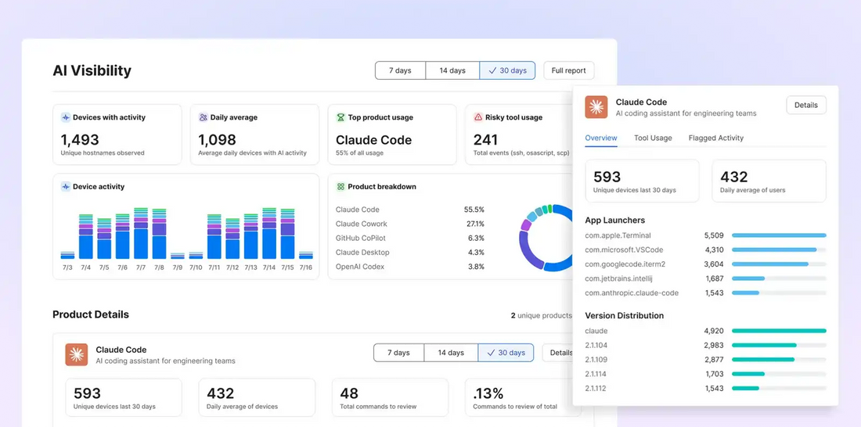Click version 2.1.114 in Version Distribution
The width and height of the screenshot is (861, 427).
point(705,374)
